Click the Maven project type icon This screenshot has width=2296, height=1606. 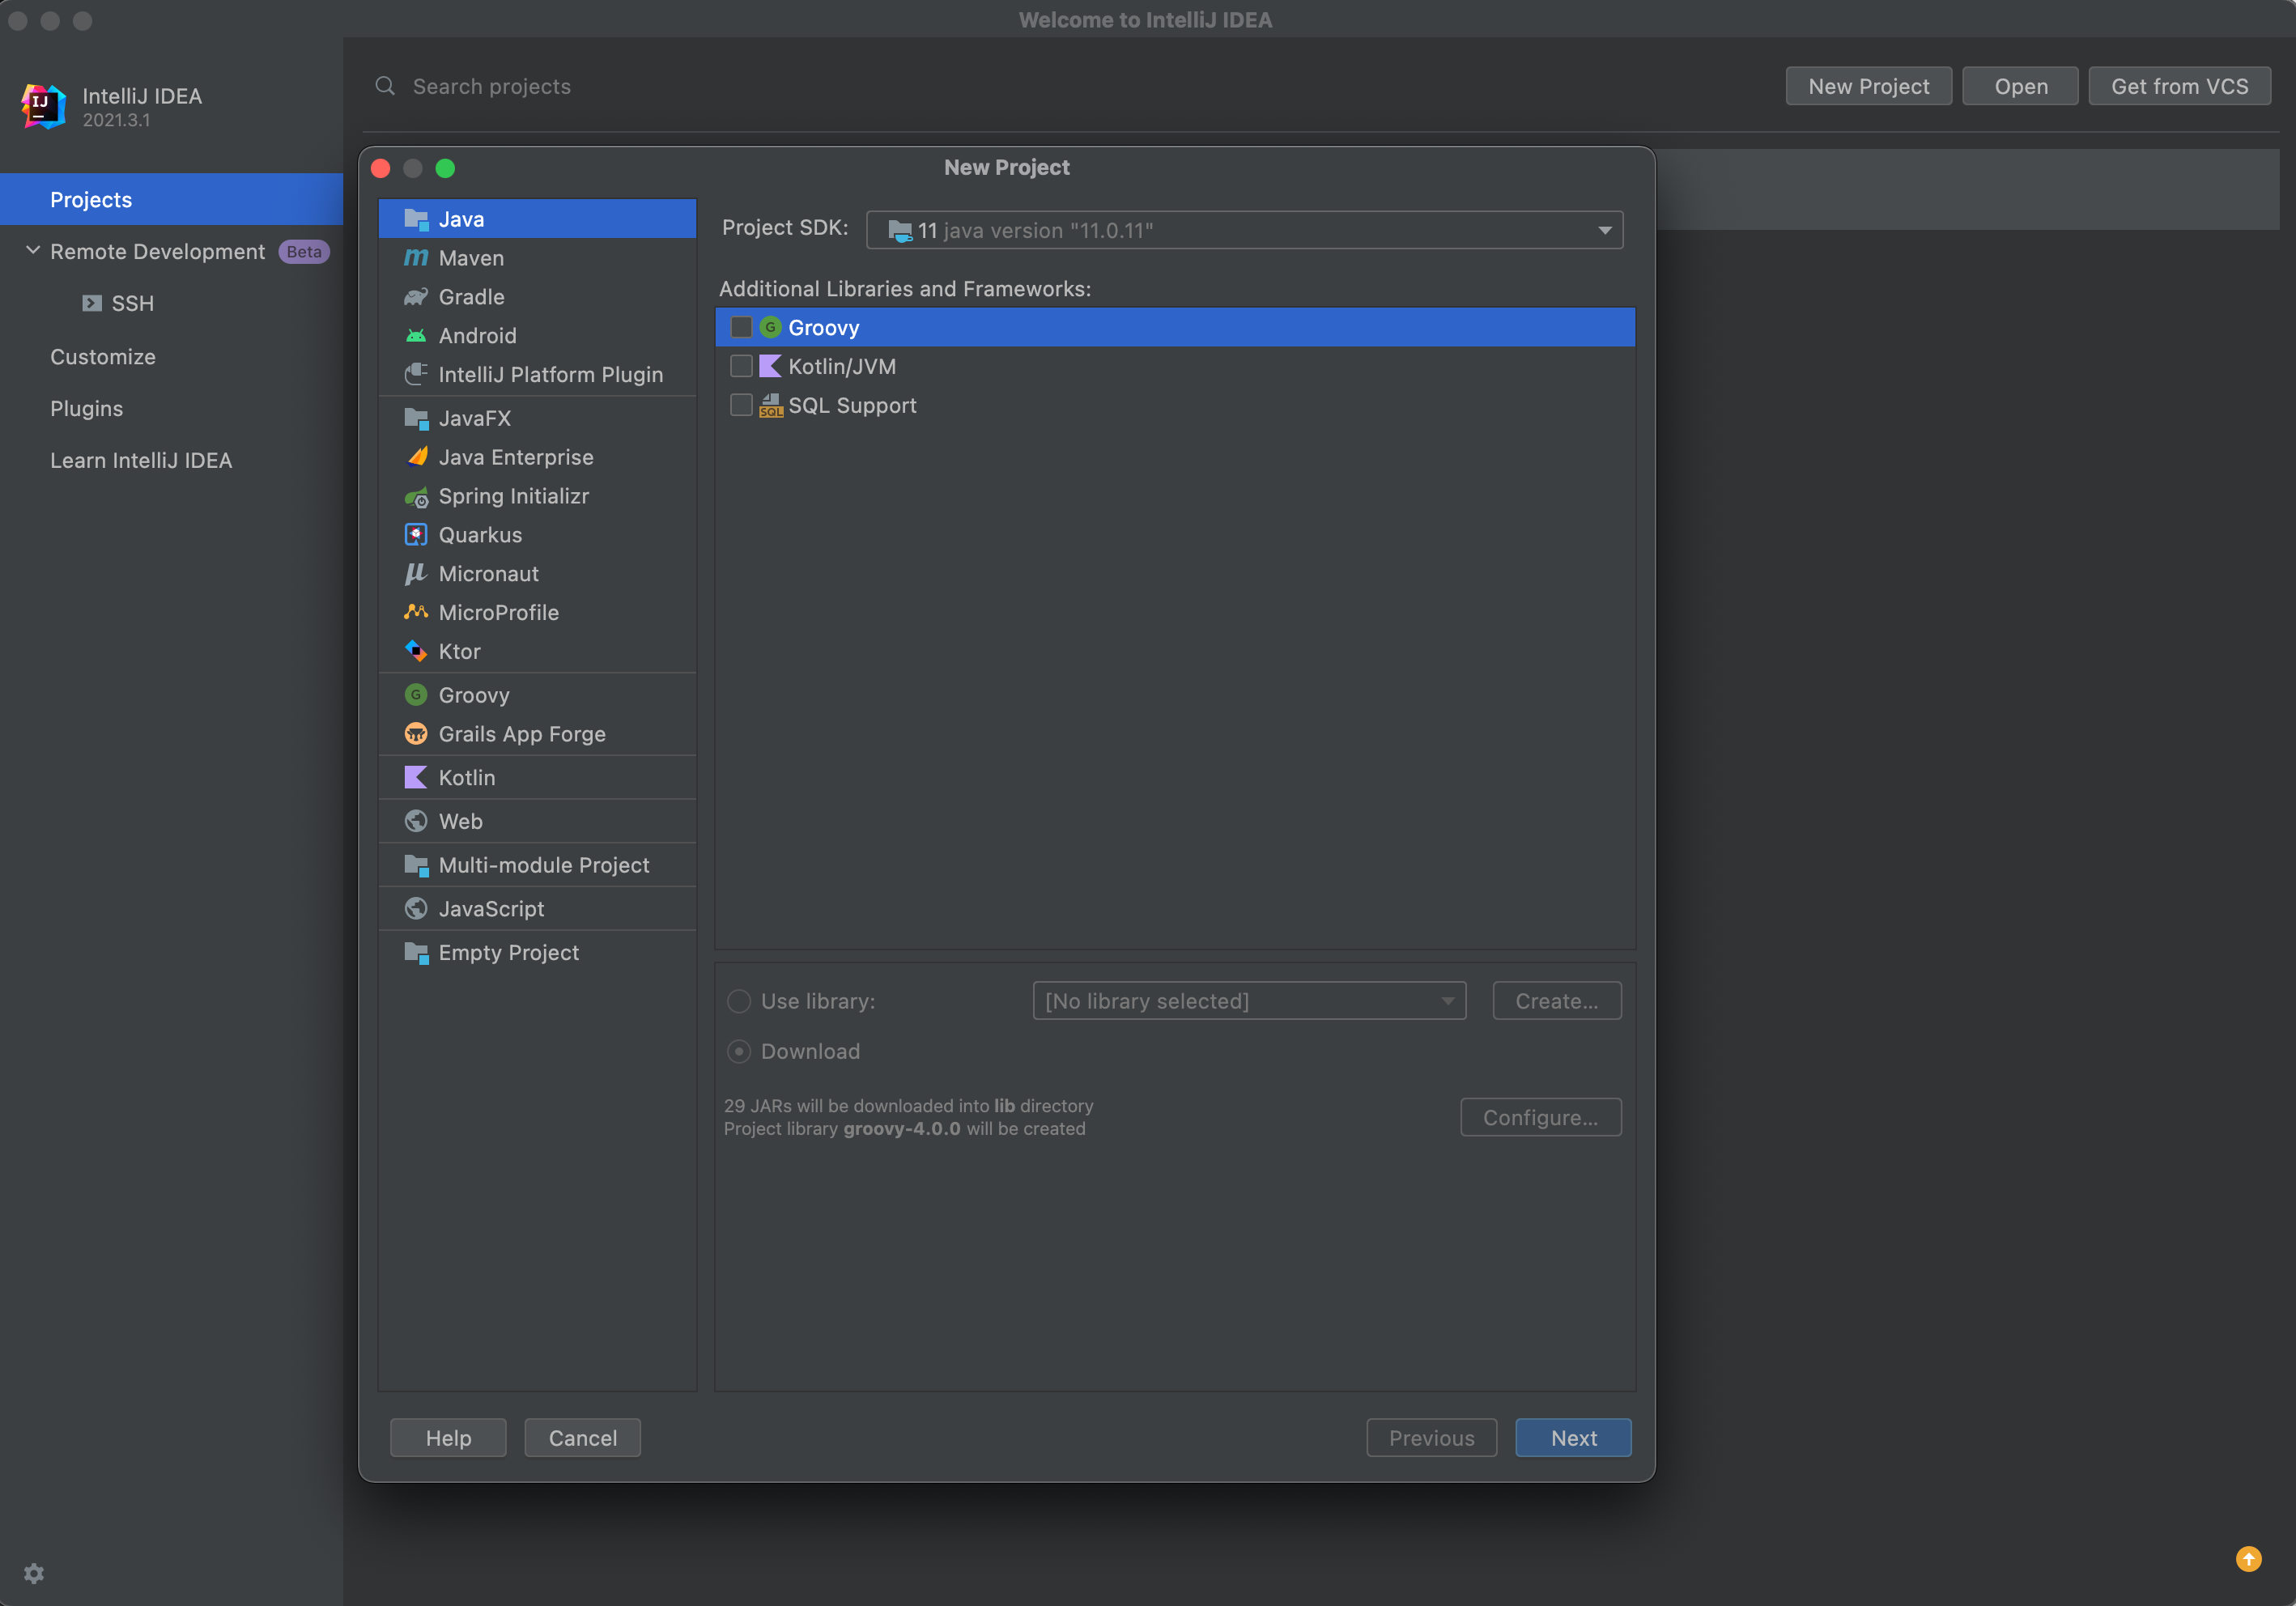415,258
